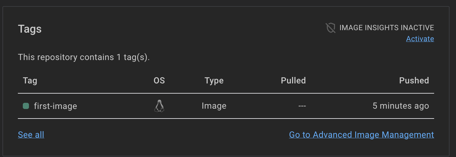Click the green status square beside first-image

26,106
